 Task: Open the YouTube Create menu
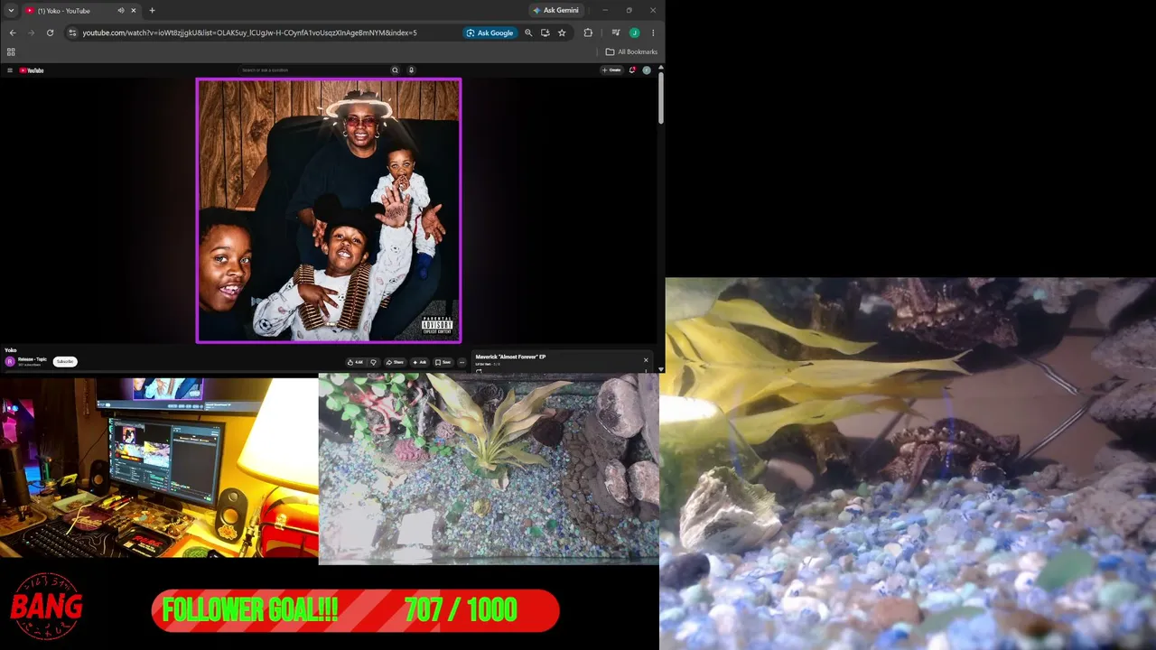(x=611, y=70)
